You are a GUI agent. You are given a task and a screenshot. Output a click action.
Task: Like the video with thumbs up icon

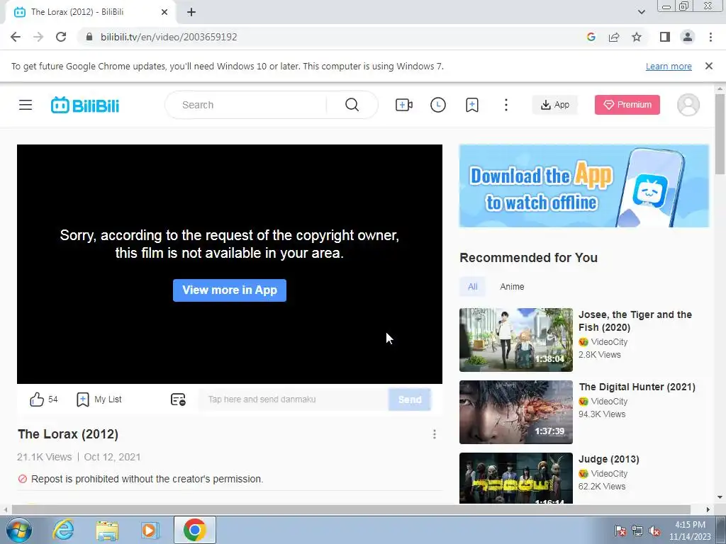pyautogui.click(x=37, y=399)
